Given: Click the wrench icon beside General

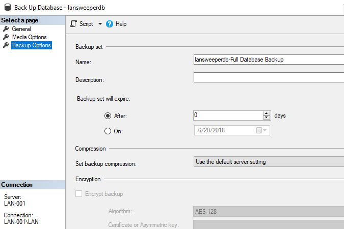Looking at the screenshot, I should click(6, 29).
